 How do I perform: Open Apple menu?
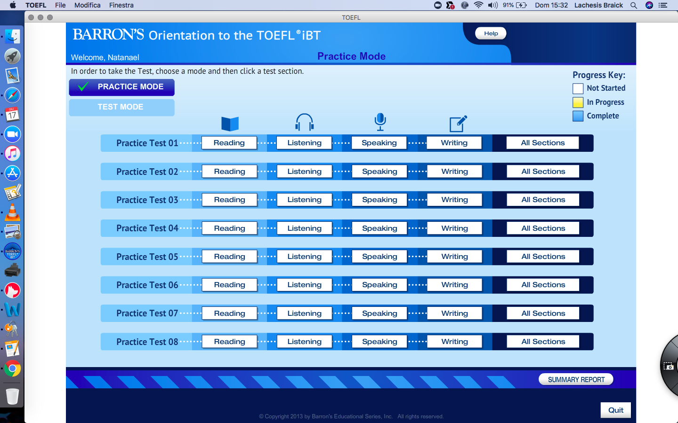coord(13,5)
